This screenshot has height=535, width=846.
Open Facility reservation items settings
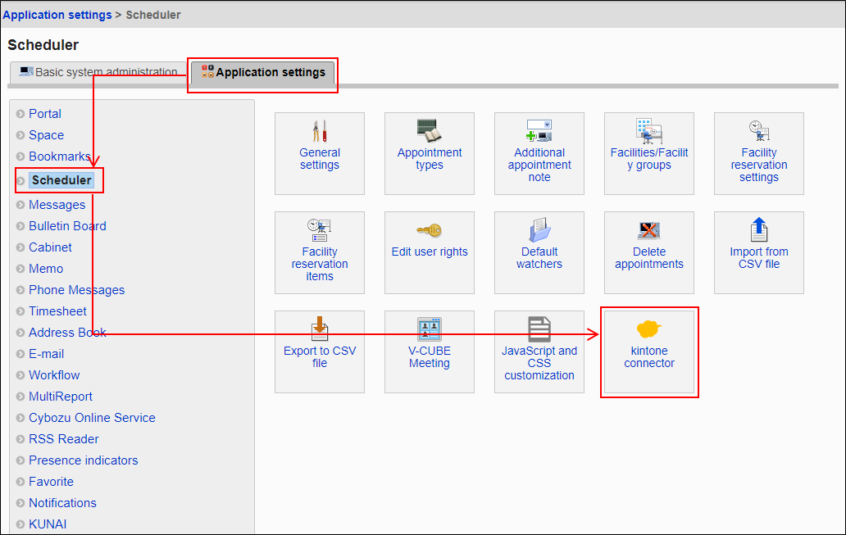(x=320, y=252)
